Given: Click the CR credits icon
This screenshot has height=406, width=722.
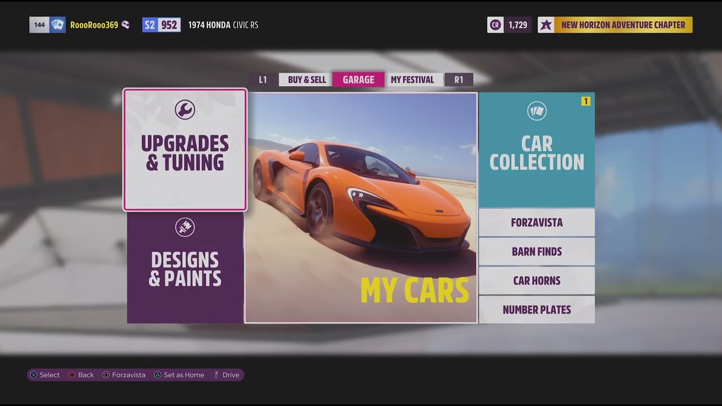Looking at the screenshot, I should coord(495,25).
